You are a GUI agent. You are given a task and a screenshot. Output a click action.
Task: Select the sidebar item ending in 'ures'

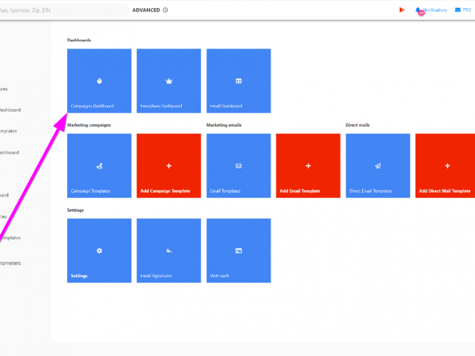pos(4,89)
